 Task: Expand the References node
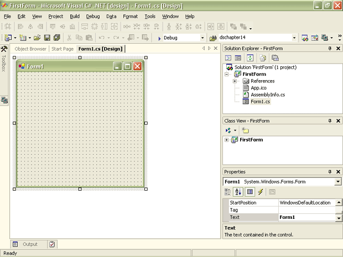pos(235,81)
